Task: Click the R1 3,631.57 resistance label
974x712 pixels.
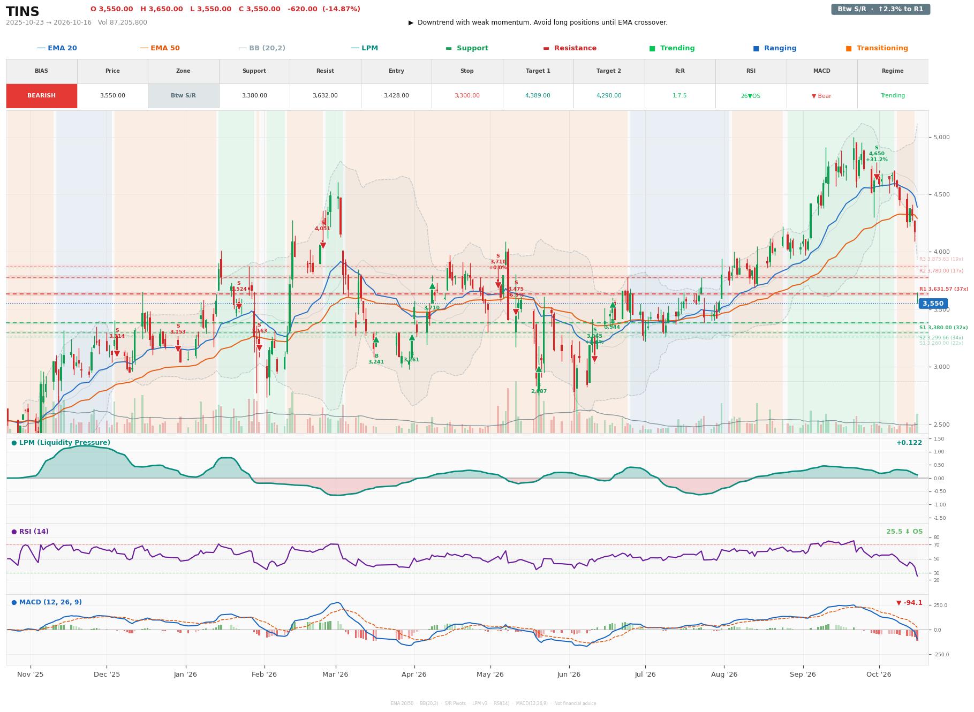Action: pos(943,289)
